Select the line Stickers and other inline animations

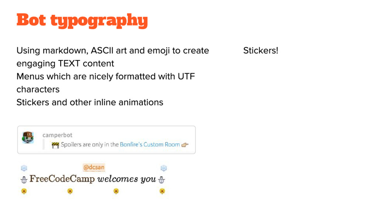coord(90,102)
